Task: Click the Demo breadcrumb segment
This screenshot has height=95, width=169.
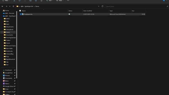Action: click(37, 6)
